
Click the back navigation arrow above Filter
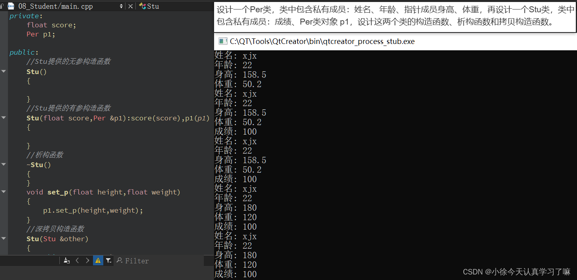coord(77,260)
